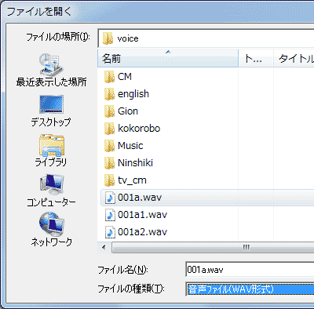Image resolution: width=314 pixels, height=309 pixels.
Task: Open the ネットワーク place icon
Action: 51,224
